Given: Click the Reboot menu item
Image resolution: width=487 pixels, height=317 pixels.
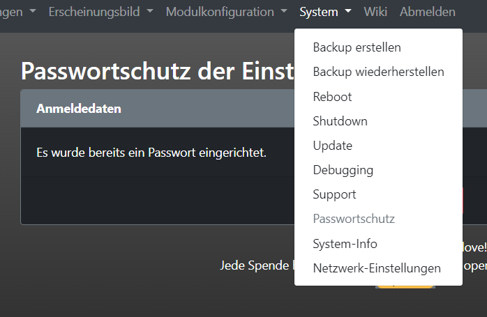Looking at the screenshot, I should click(x=332, y=97).
